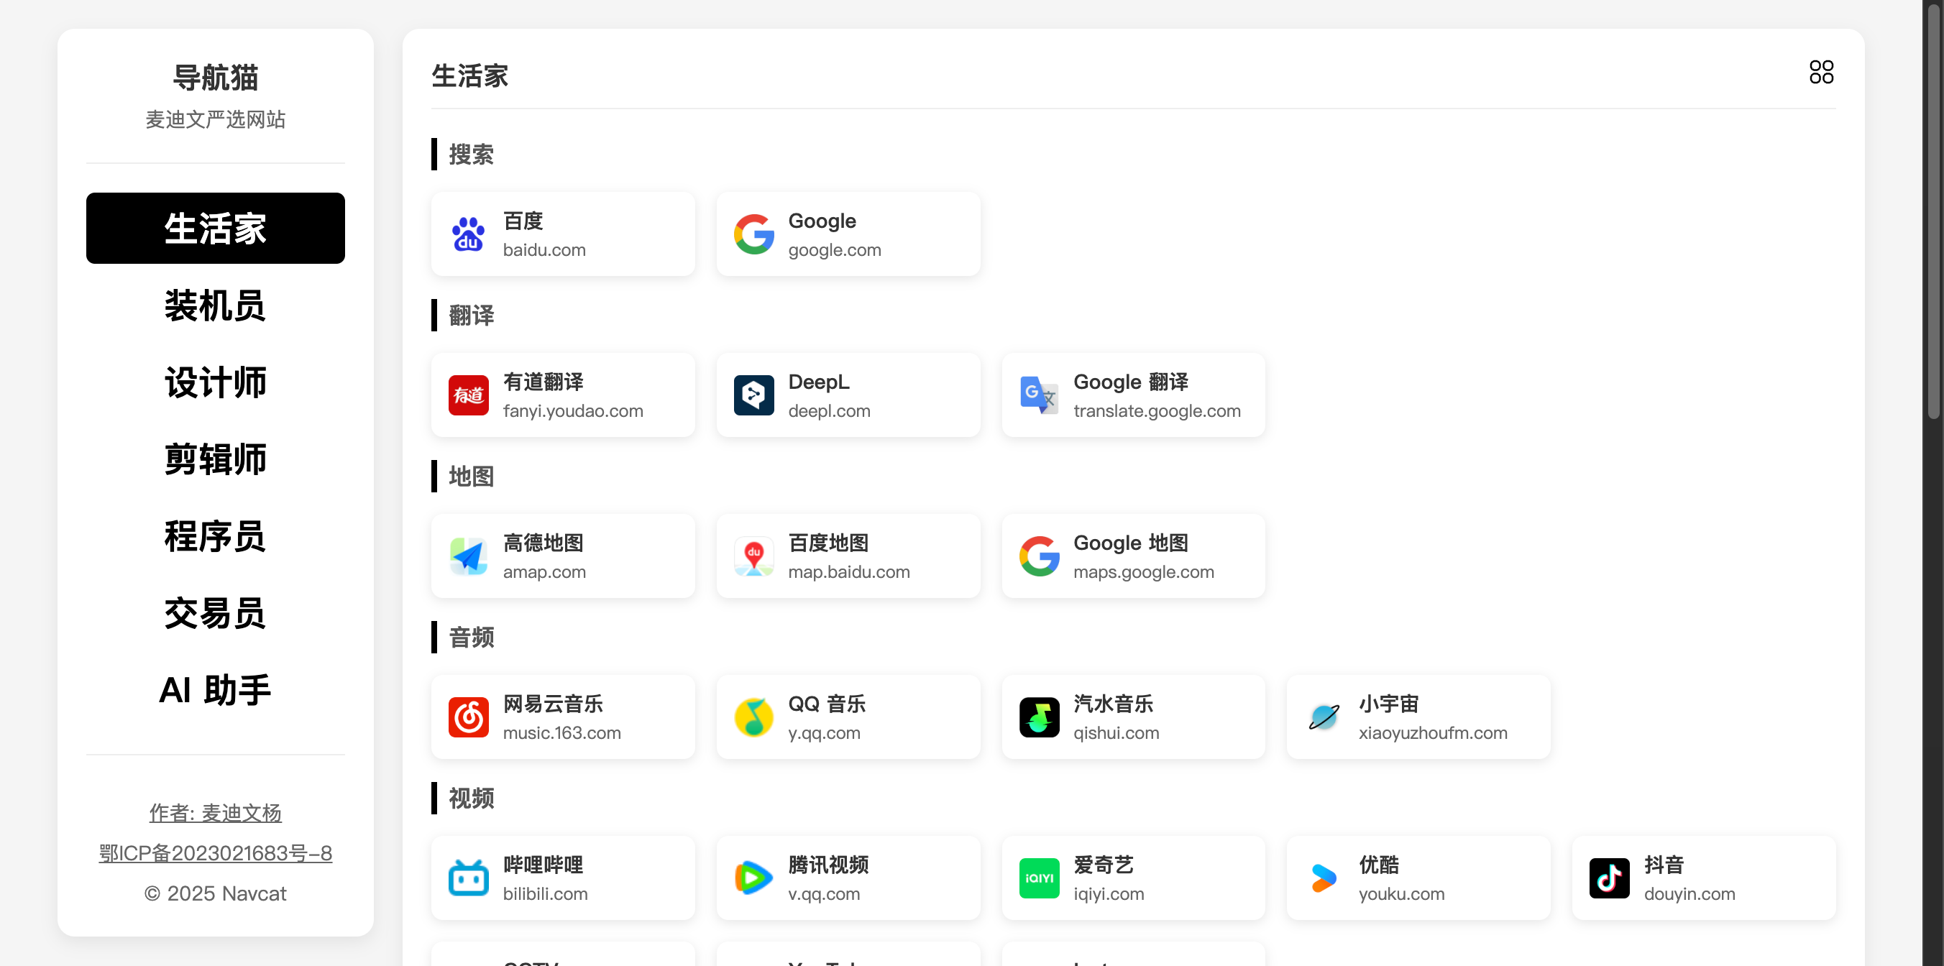
Task: Switch to the 设计师 category
Action: point(215,382)
